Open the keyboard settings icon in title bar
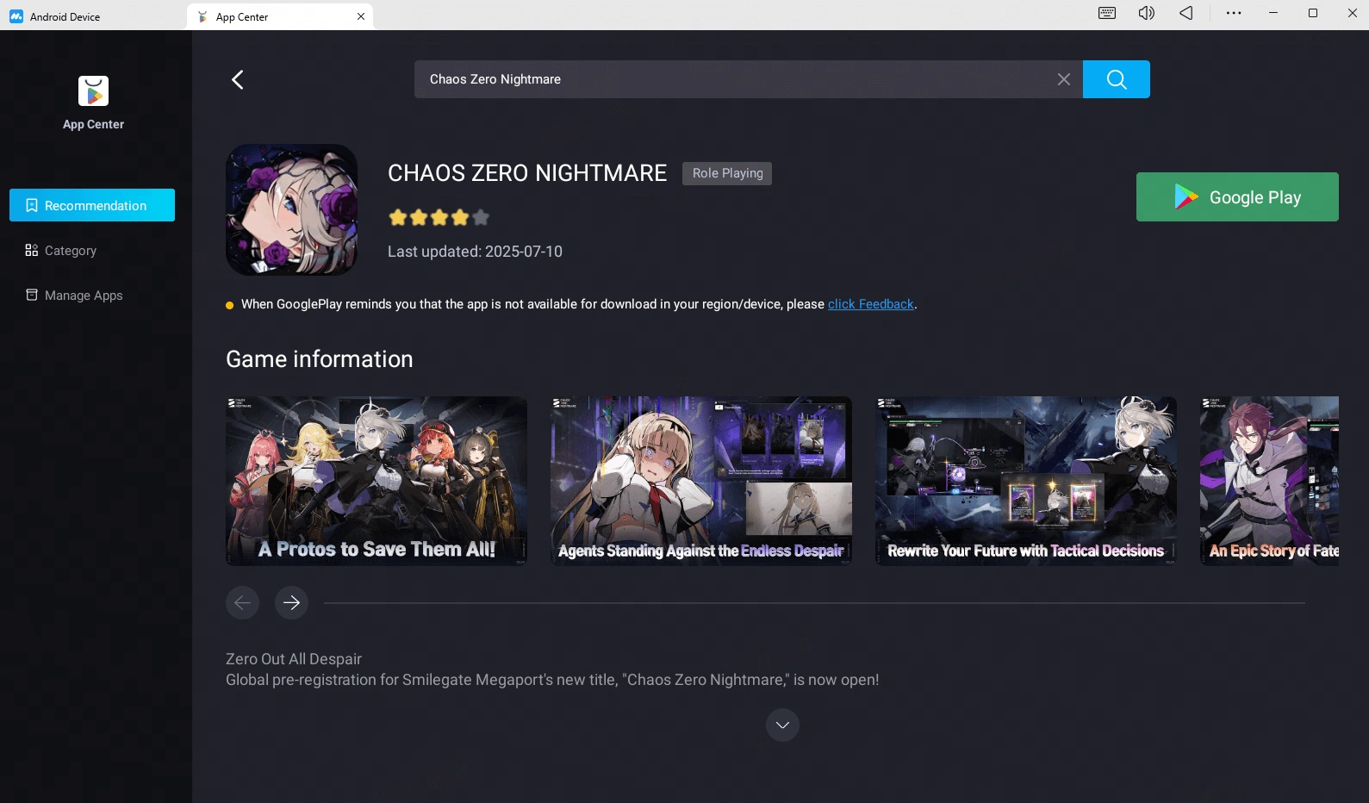The height and width of the screenshot is (803, 1369). (x=1107, y=13)
